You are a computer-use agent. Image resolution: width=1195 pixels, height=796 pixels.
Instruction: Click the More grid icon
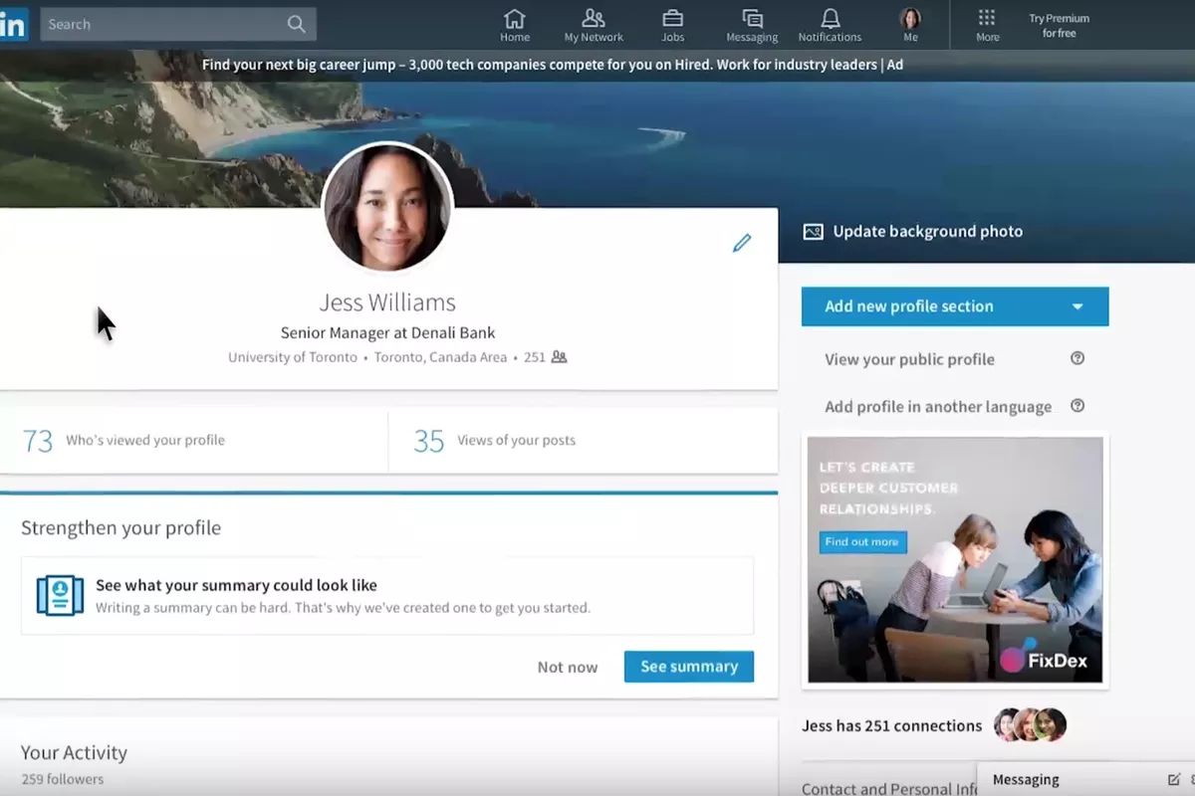point(986,18)
